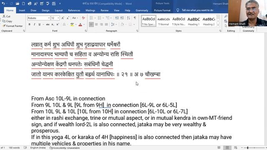
Task: Apply yellow text highlight color
Action: pyautogui.click(x=72, y=25)
